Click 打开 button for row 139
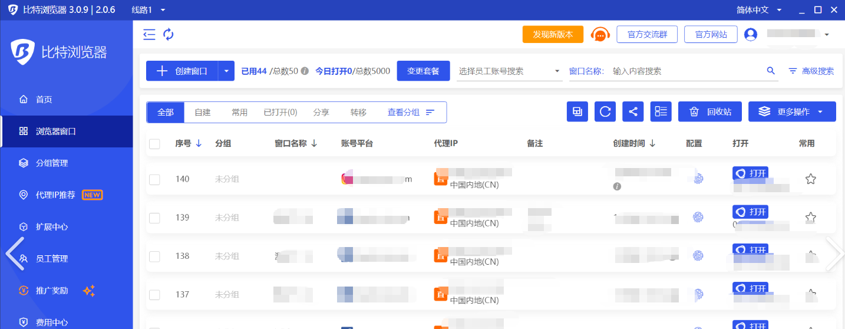845x329 pixels. (x=750, y=212)
